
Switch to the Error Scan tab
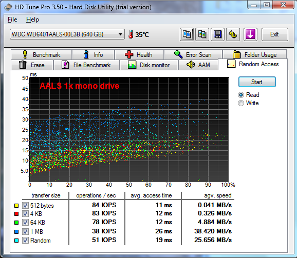click(193, 55)
